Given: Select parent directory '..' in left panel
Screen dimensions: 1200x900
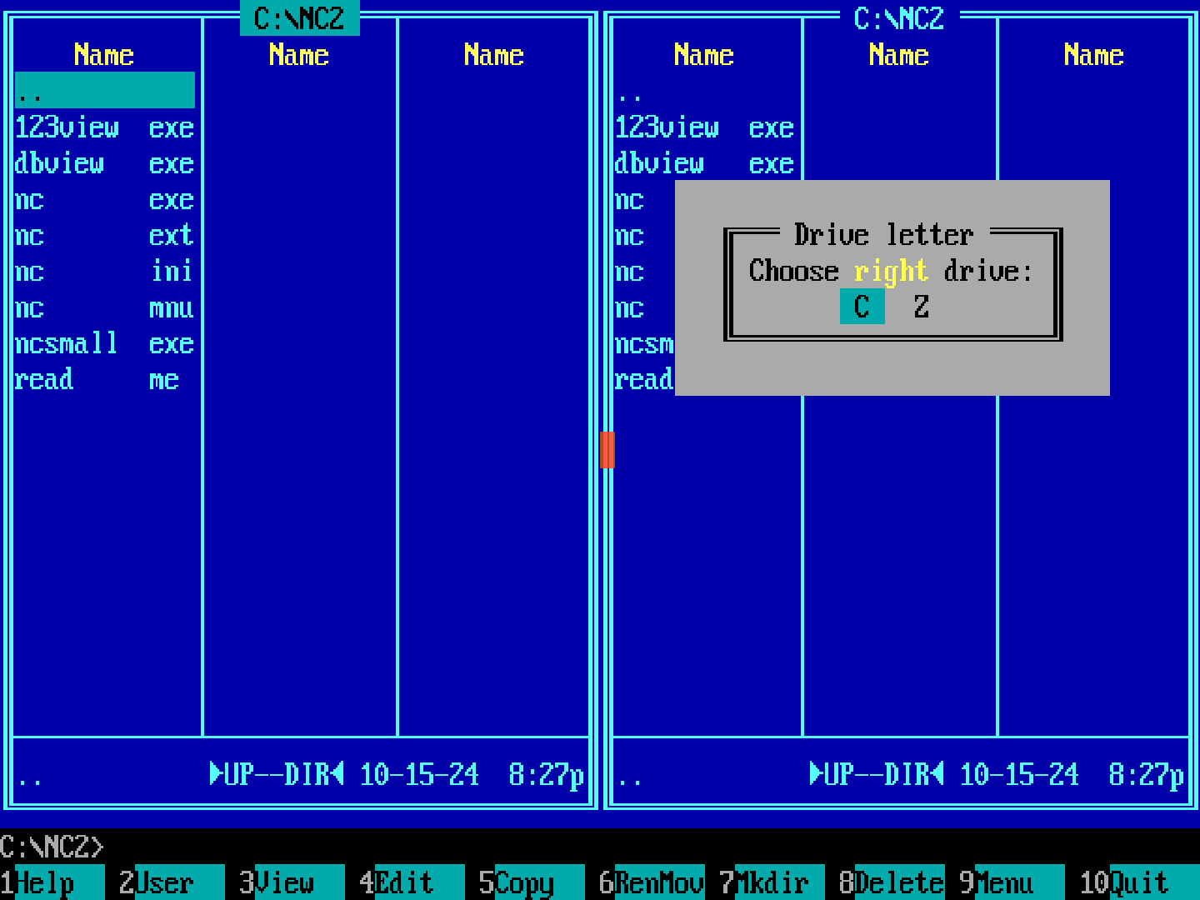Looking at the screenshot, I should [105, 90].
